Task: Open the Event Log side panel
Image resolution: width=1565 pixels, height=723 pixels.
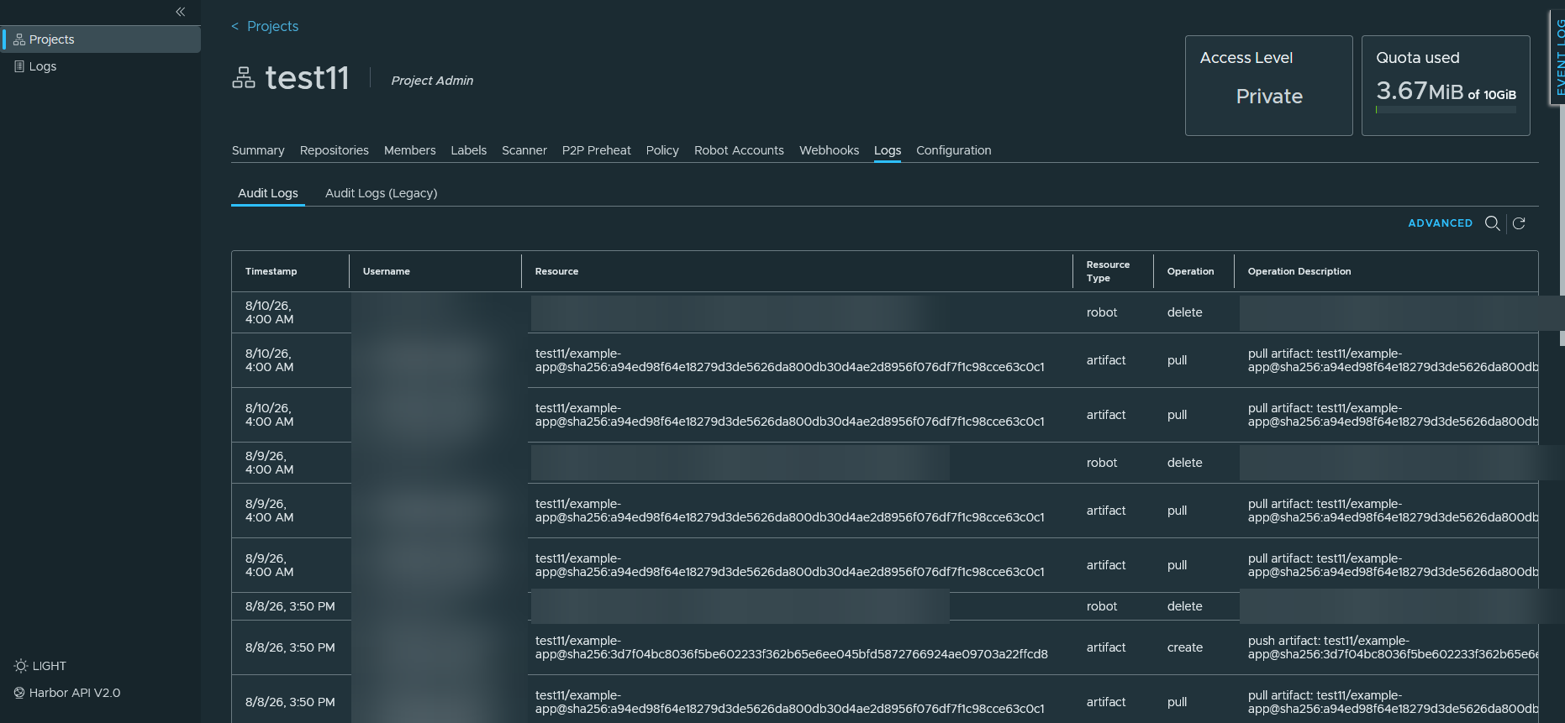Action: coord(1557,57)
